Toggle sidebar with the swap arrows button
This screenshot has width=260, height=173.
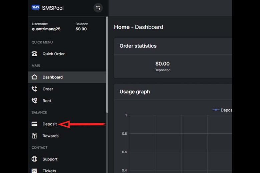pyautogui.click(x=98, y=8)
